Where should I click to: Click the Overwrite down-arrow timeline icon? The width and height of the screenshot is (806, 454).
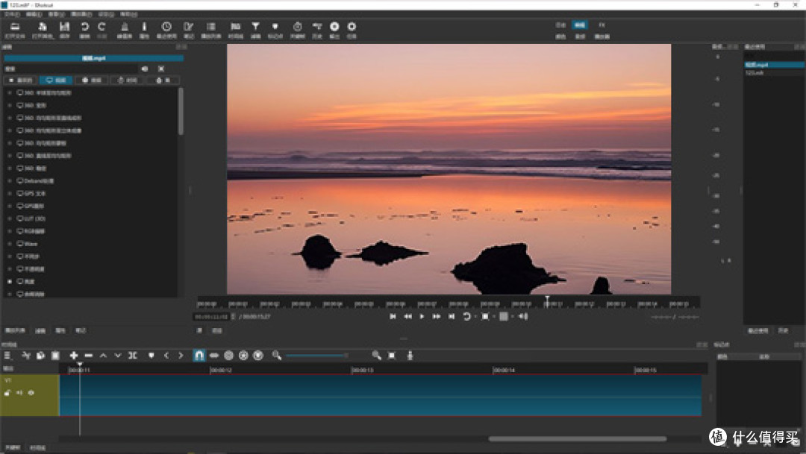[x=118, y=356]
